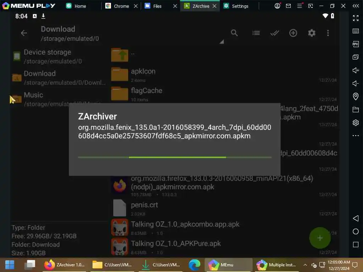Open Windows Start menu
The width and height of the screenshot is (363, 272).
pos(10,265)
